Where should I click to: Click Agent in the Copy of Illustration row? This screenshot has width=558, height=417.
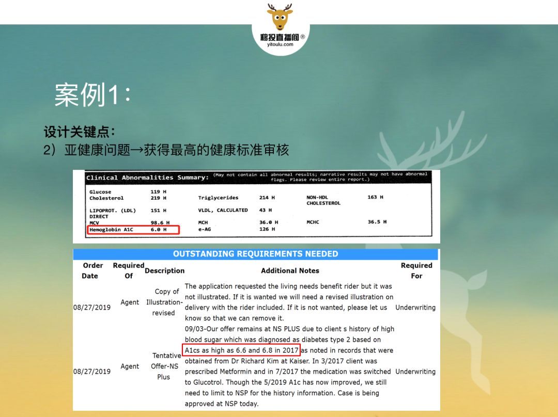coord(130,302)
